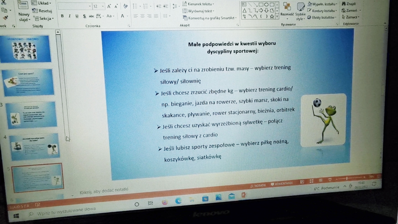The width and height of the screenshot is (398, 224).
Task: Toggle NOTATKI notes pane in status bar
Action: (258, 186)
